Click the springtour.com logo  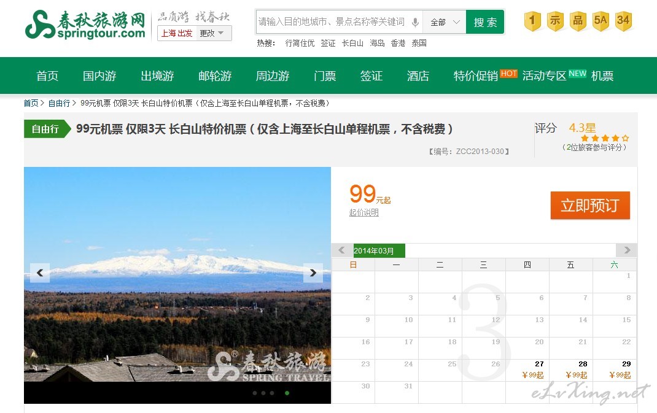[x=85, y=25]
